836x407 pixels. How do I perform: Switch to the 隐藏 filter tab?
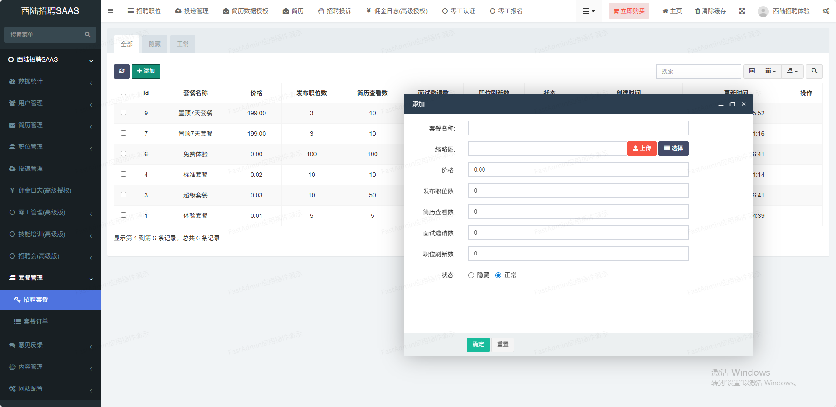tap(155, 44)
